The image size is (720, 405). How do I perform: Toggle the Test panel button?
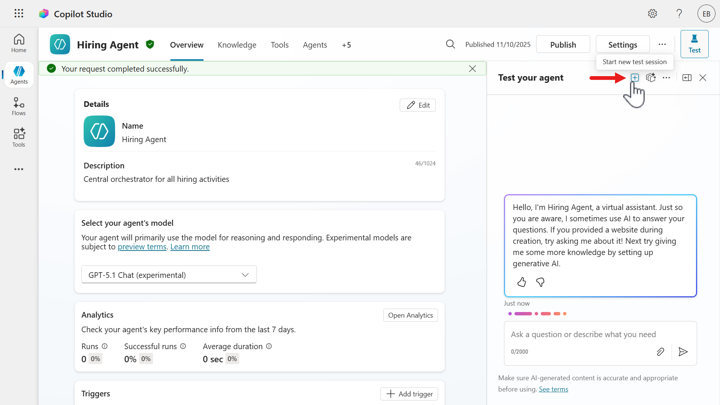click(x=694, y=44)
